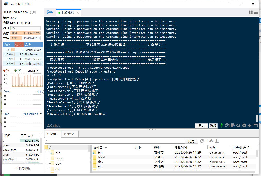The width and height of the screenshot is (261, 176).
Task: Click terminal 选项 button
Action: point(213,126)
